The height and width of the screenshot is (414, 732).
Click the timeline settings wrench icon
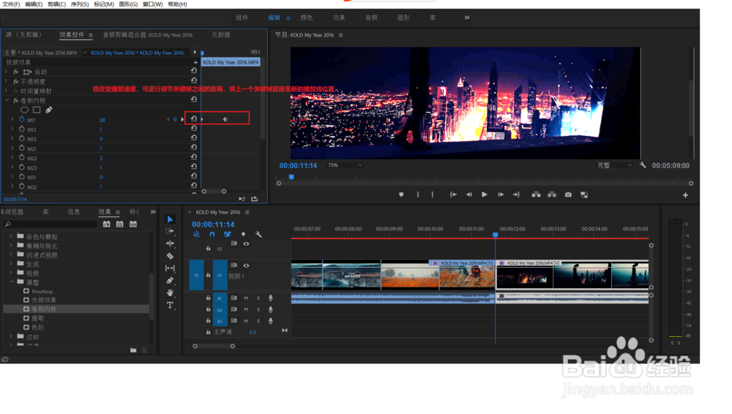[x=258, y=234]
